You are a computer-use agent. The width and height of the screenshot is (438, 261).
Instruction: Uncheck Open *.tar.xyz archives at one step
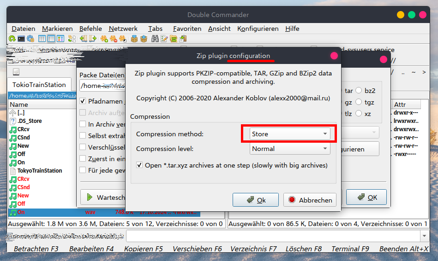coord(139,165)
